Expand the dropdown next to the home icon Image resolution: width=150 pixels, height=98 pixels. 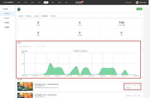coord(132,2)
